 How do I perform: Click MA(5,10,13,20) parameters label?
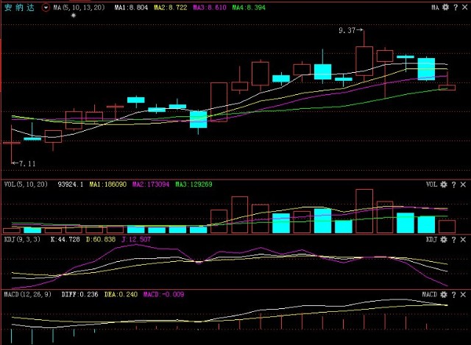click(79, 7)
